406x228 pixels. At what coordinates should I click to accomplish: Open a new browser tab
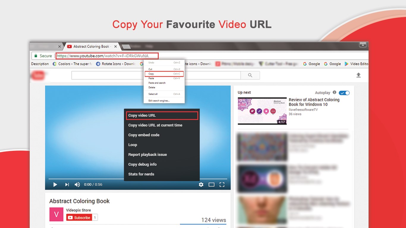[x=126, y=47]
